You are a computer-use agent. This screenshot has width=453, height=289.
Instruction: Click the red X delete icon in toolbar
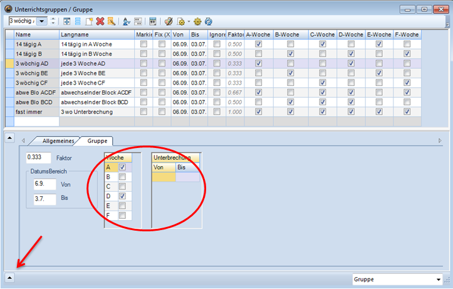click(99, 21)
